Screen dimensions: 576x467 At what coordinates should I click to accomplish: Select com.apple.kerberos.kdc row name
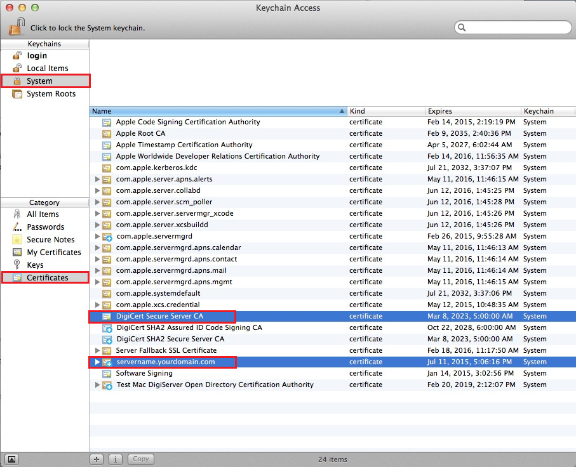point(156,168)
